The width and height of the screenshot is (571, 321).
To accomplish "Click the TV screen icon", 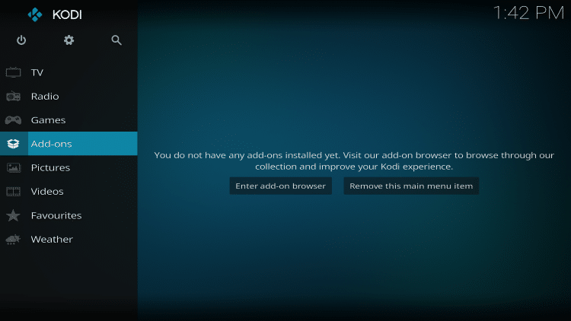I will tap(14, 72).
